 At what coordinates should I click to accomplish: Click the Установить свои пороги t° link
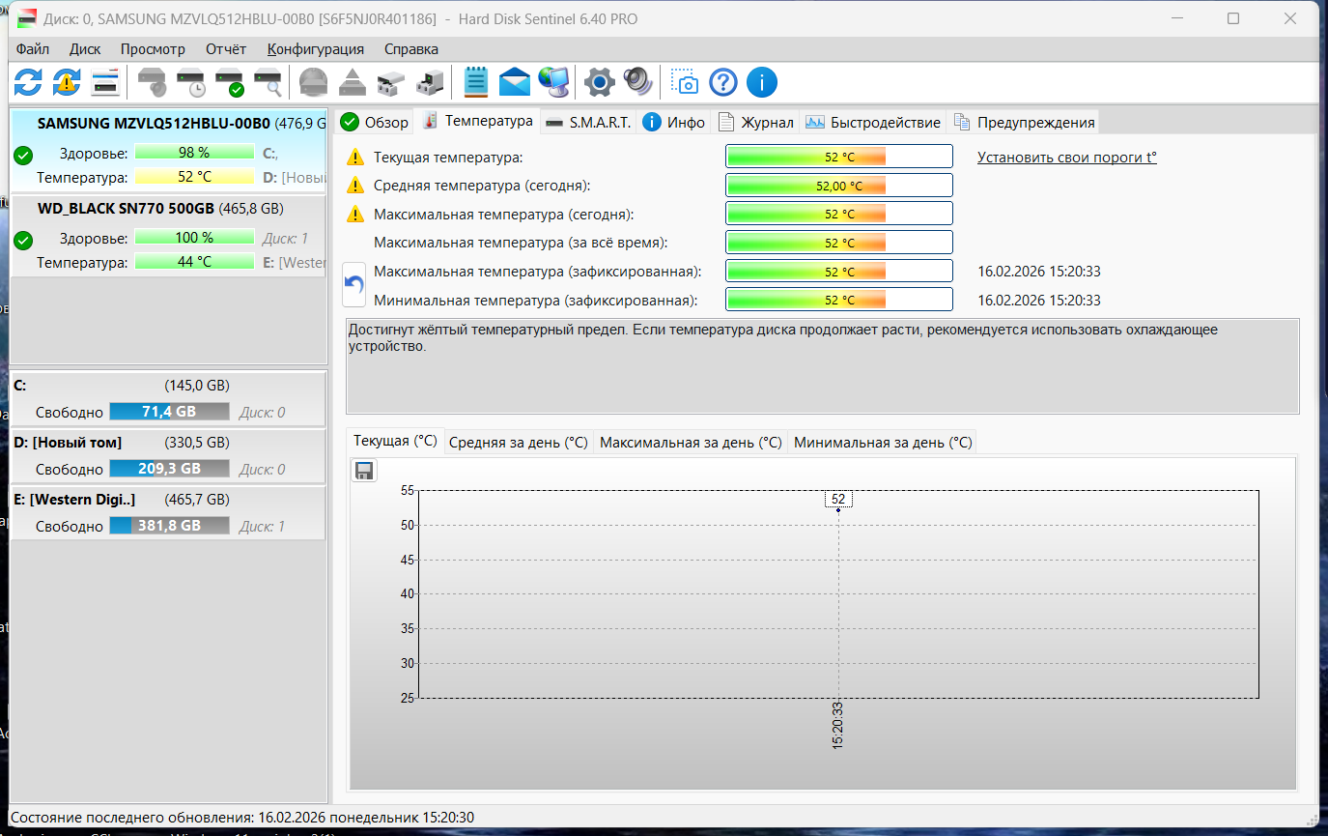pos(1066,157)
